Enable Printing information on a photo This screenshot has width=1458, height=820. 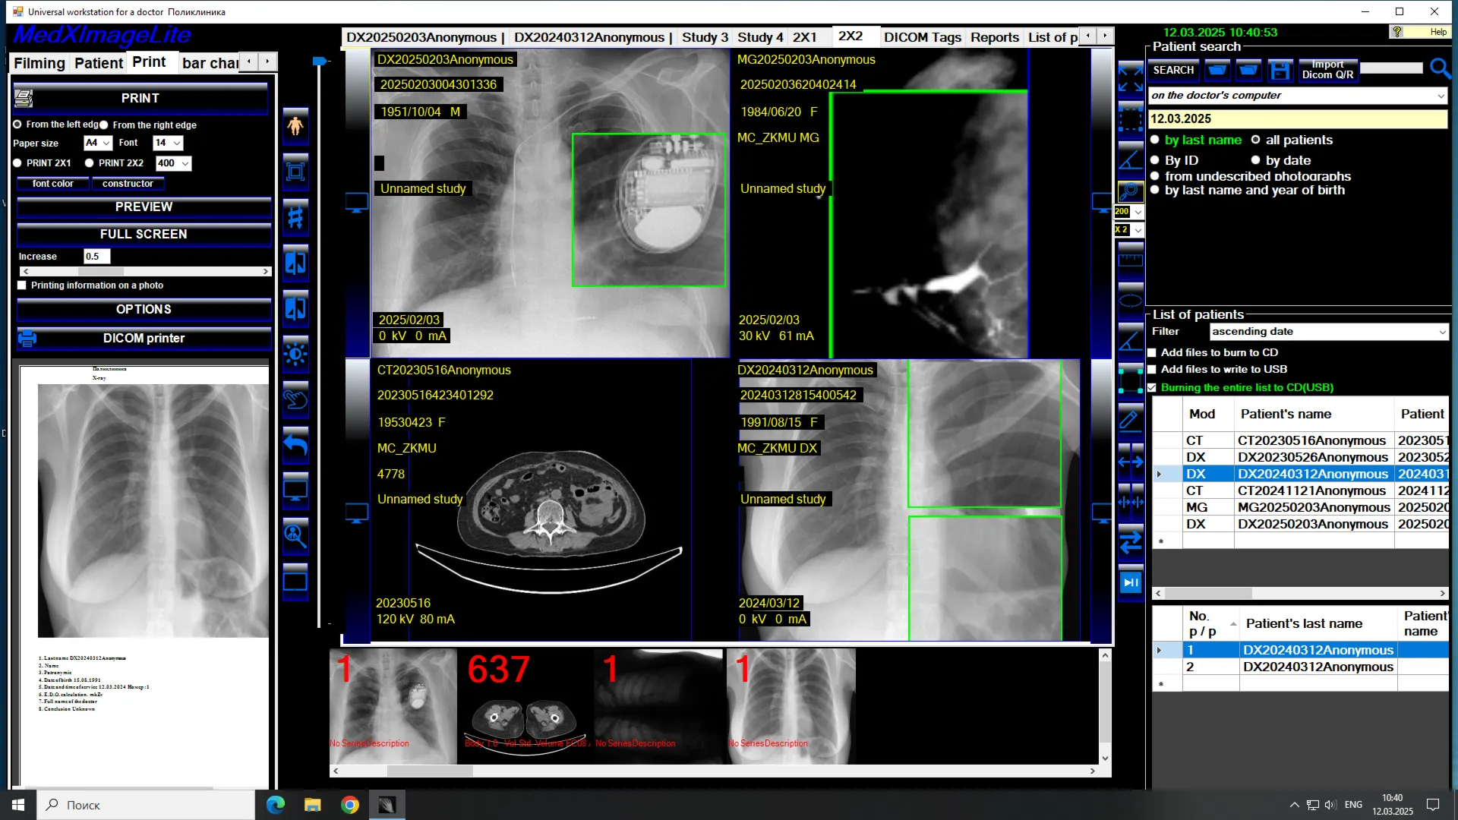(22, 285)
